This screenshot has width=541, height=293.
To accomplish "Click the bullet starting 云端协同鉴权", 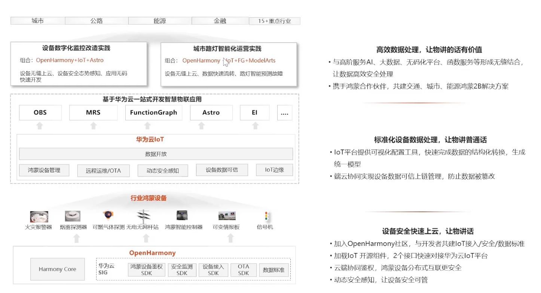I will click(395, 268).
